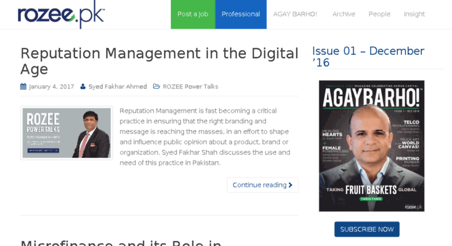Open the ROZEE Power Talks category

190,87
